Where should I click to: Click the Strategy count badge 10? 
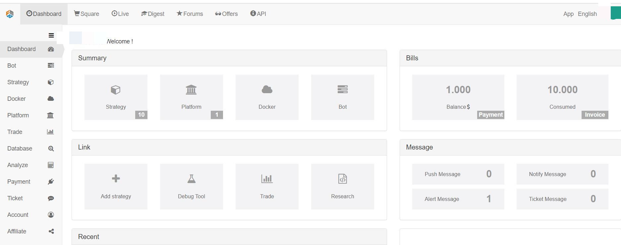click(x=141, y=115)
